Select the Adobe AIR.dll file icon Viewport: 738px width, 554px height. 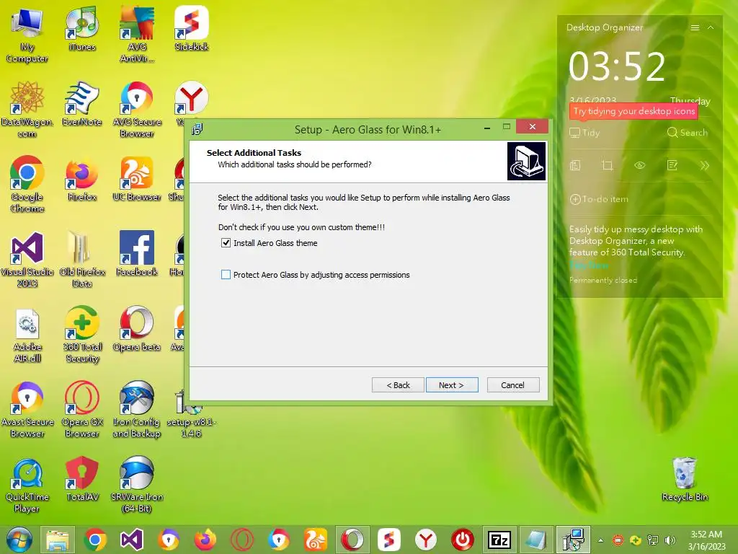click(x=27, y=335)
